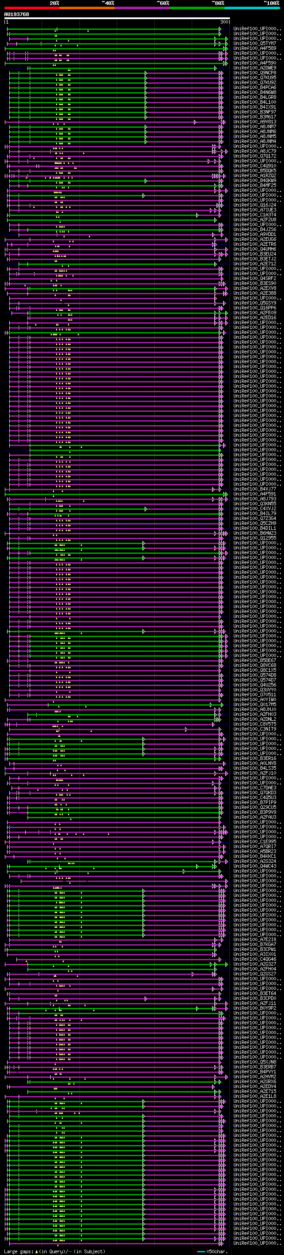Image resolution: width=284 pixels, height=1255 pixels.
Task: Click the red ~20% identity legend bar
Action: click(32, 8)
